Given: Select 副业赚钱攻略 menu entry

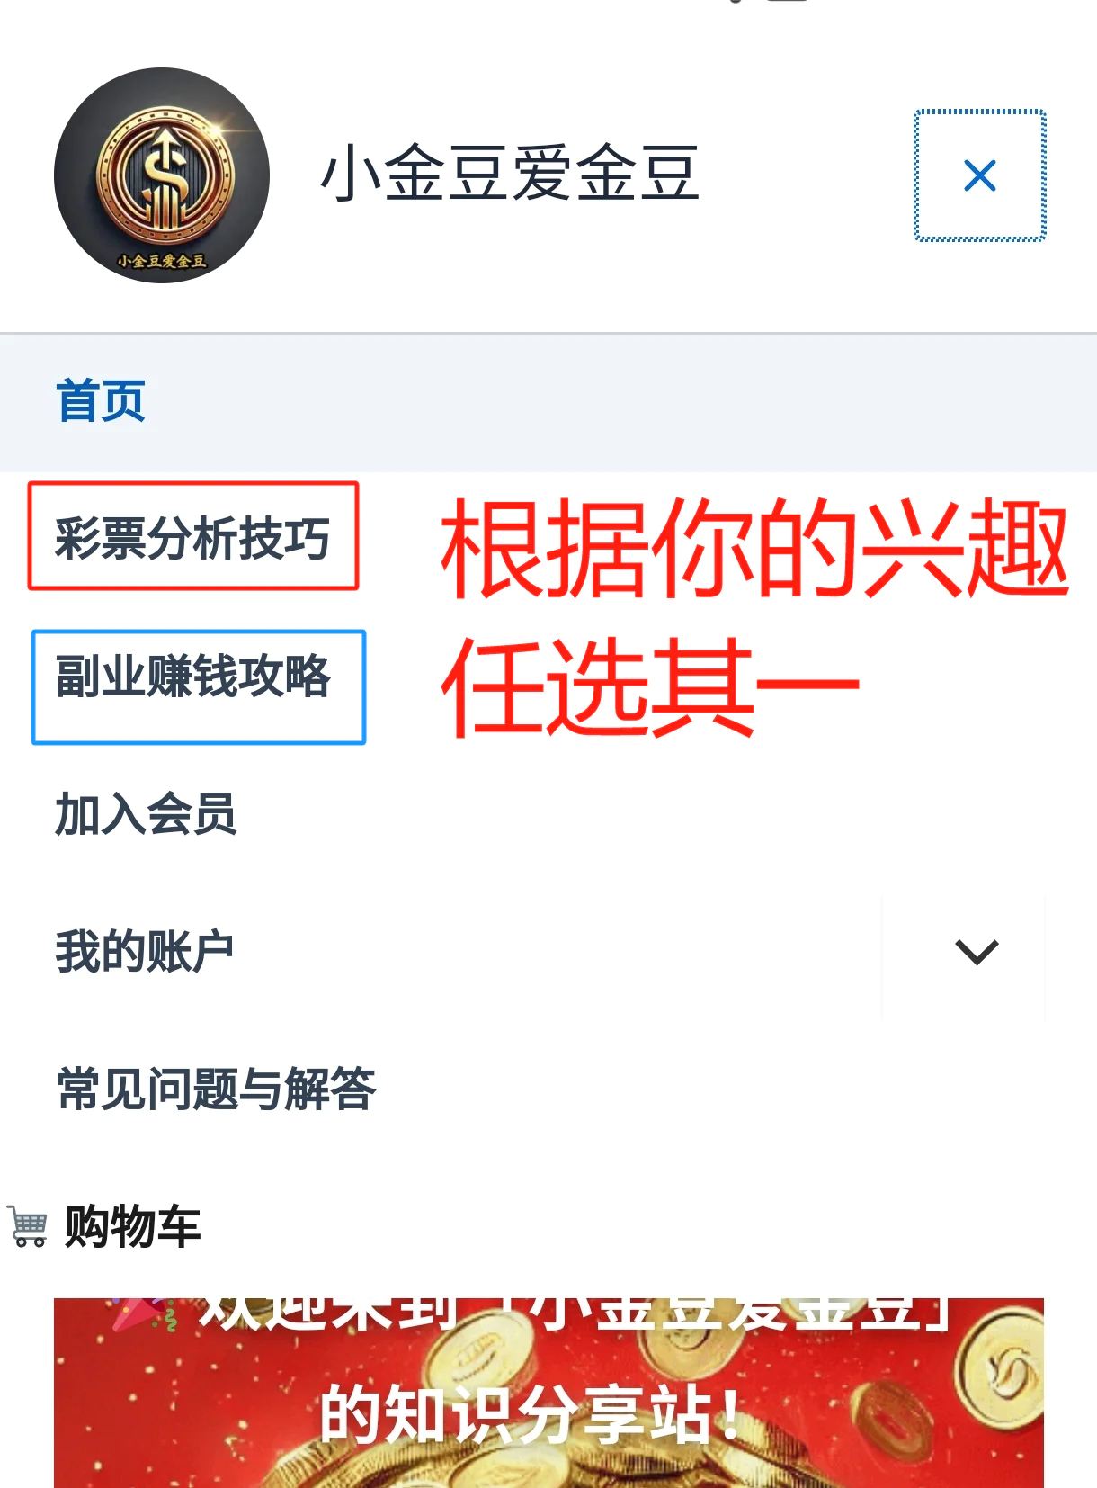Looking at the screenshot, I should pyautogui.click(x=193, y=677).
